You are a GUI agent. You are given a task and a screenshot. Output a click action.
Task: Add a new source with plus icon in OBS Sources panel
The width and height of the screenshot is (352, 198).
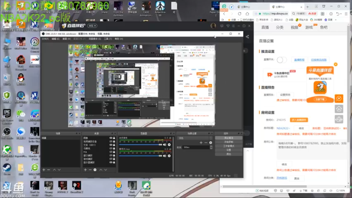click(x=85, y=170)
